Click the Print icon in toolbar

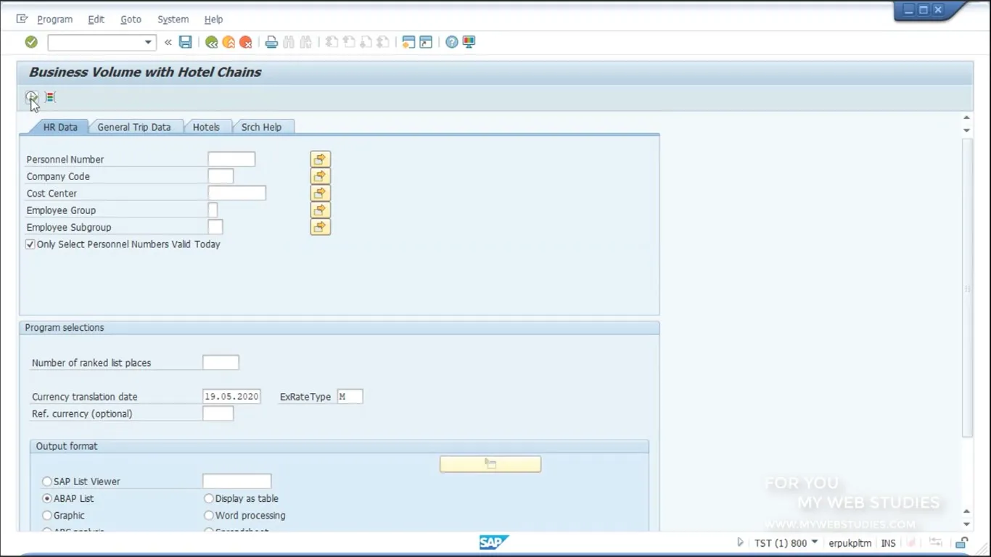(x=271, y=42)
